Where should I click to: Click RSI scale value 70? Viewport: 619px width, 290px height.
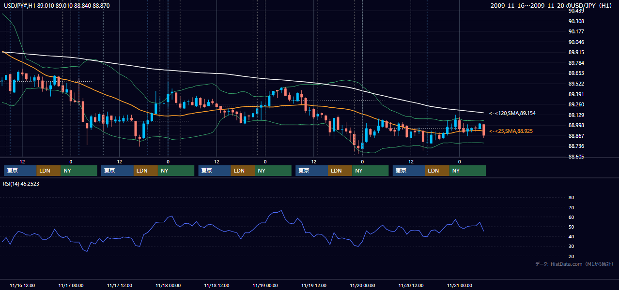pos(571,207)
